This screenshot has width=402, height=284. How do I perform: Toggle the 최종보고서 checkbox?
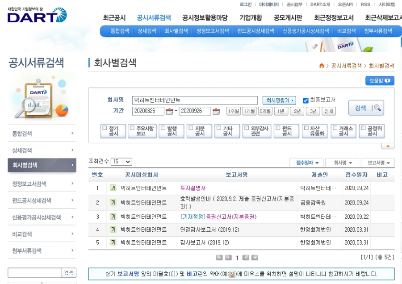[x=306, y=100]
